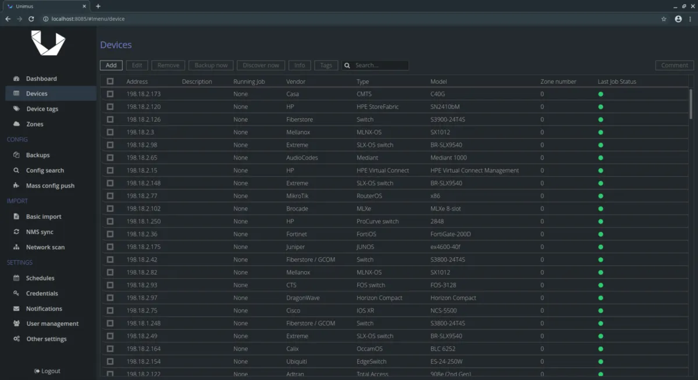Open the Zones cloud icon

[16, 124]
